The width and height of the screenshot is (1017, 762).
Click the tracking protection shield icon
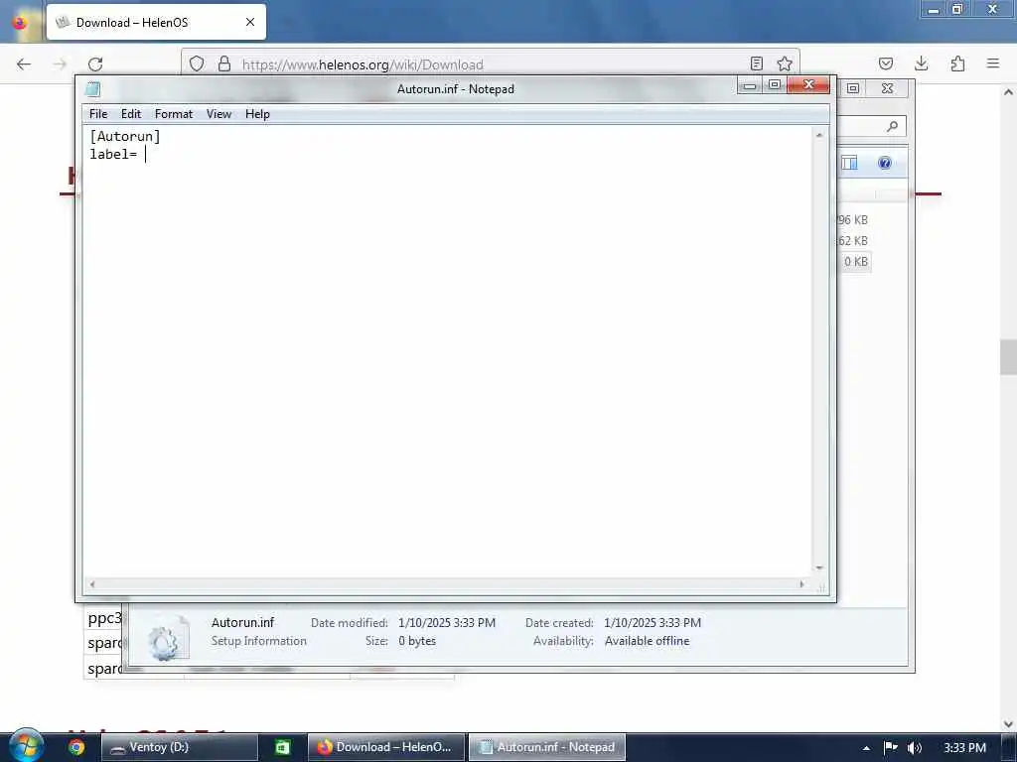(197, 64)
